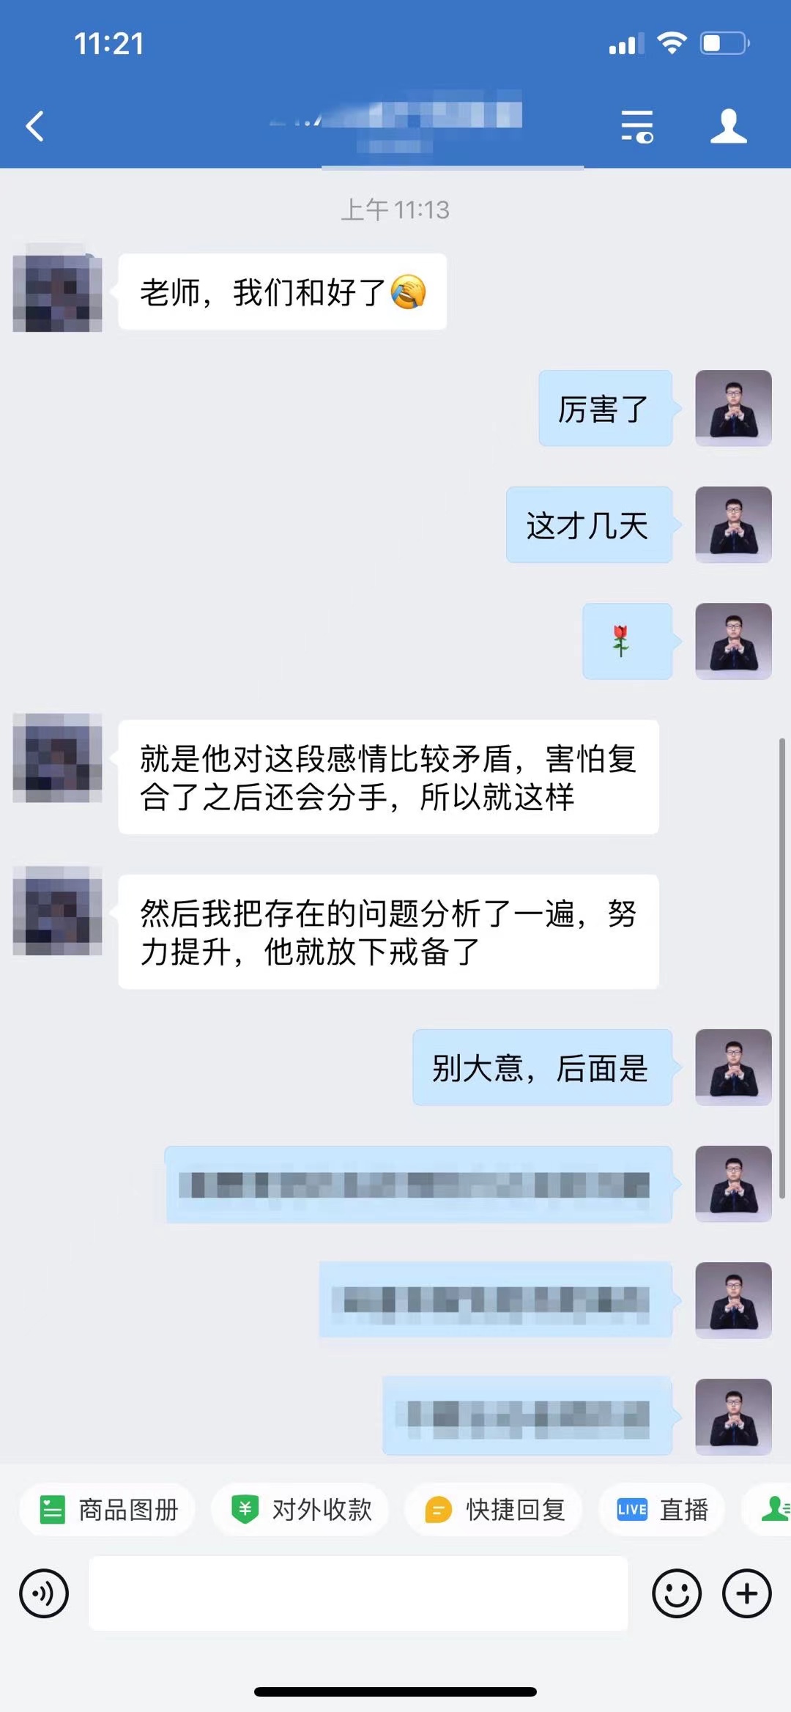The width and height of the screenshot is (791, 1712).
Task: Tap the 商品图册 album shortcut
Action: 107,1510
